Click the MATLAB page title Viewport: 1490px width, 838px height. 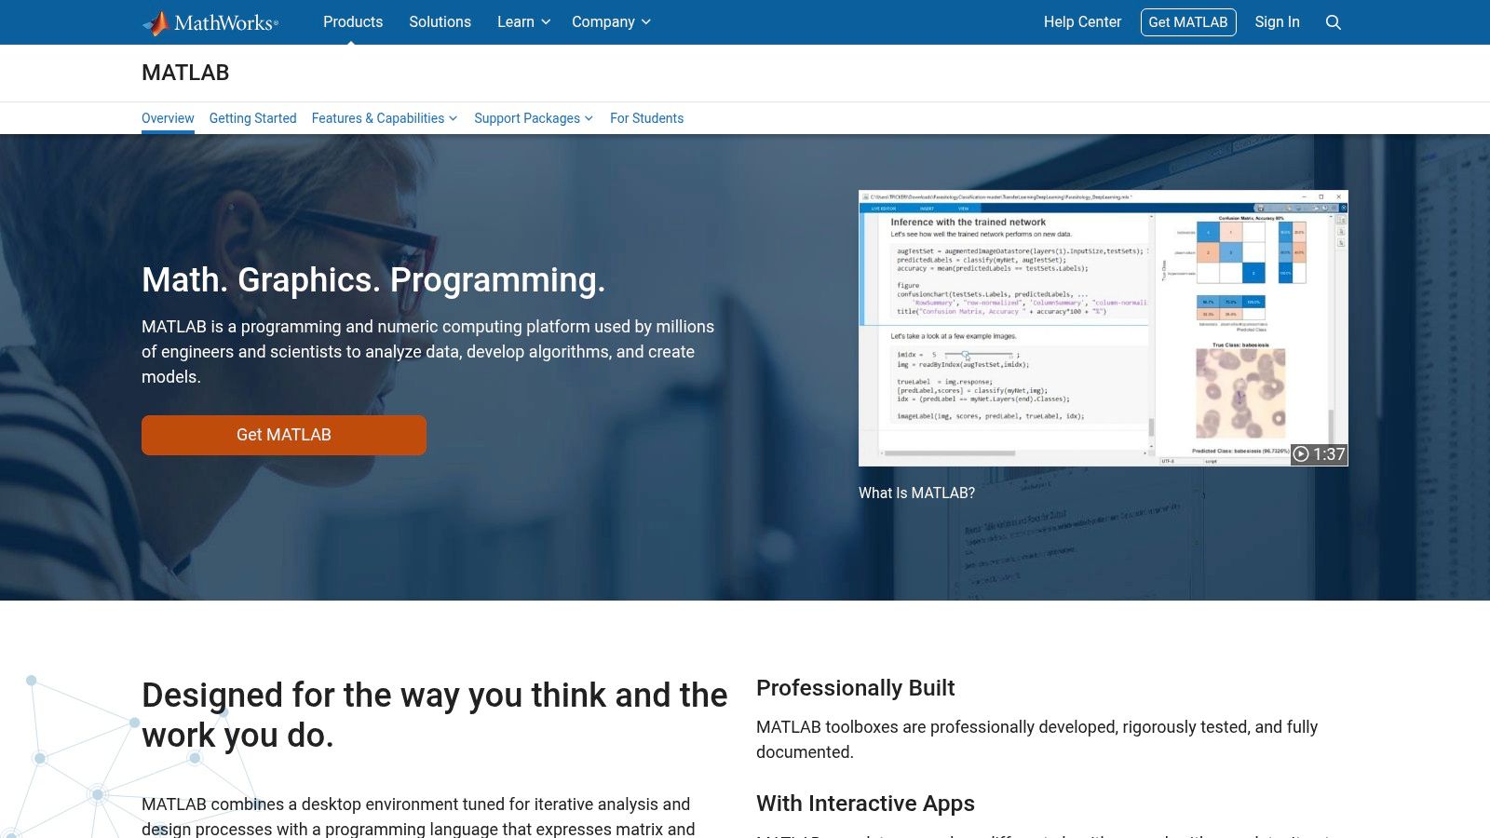coord(185,73)
